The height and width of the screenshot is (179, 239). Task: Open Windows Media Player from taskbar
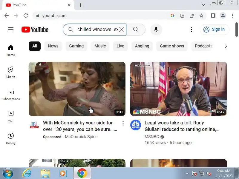pos(63,173)
